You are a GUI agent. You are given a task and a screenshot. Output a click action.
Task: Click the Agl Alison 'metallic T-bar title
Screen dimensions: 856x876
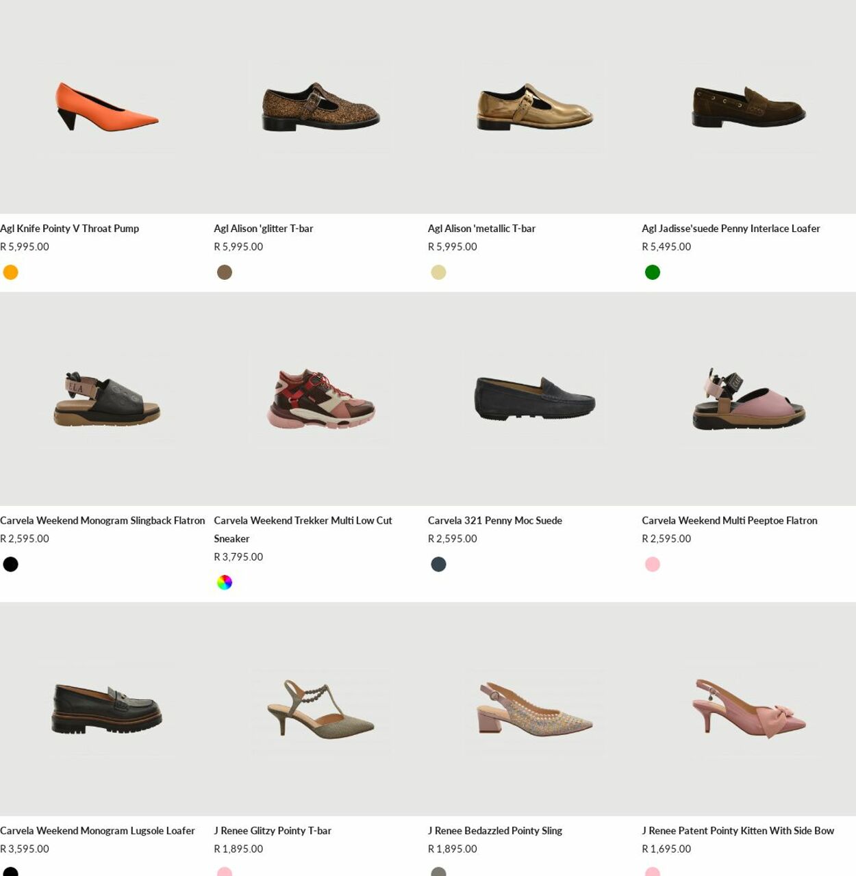click(x=481, y=229)
